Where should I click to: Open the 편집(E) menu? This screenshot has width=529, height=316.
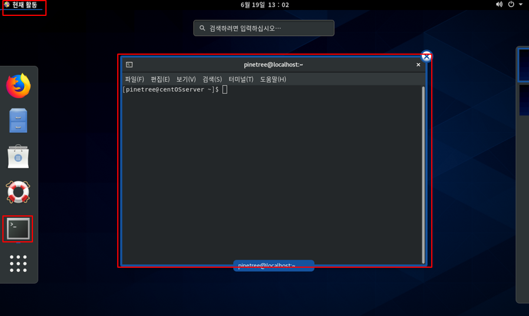160,79
